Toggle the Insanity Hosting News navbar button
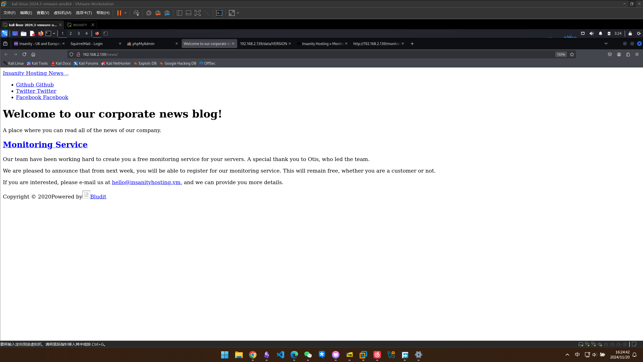Image resolution: width=643 pixels, height=362 pixels. pyautogui.click(x=67, y=75)
